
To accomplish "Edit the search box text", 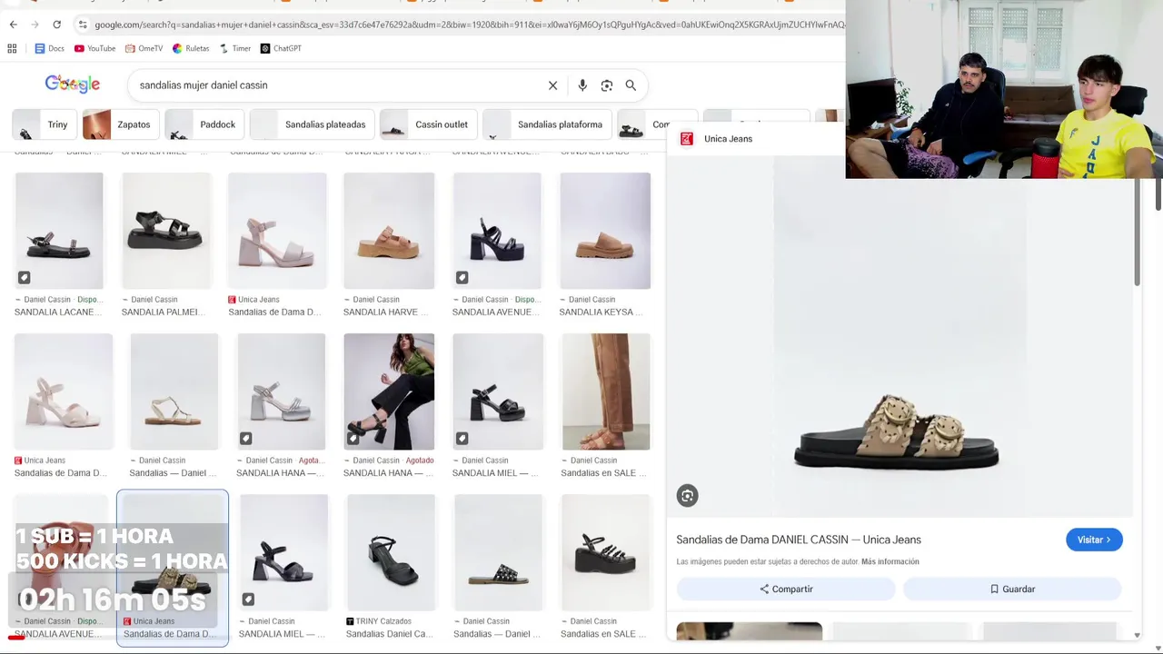I will point(336,85).
